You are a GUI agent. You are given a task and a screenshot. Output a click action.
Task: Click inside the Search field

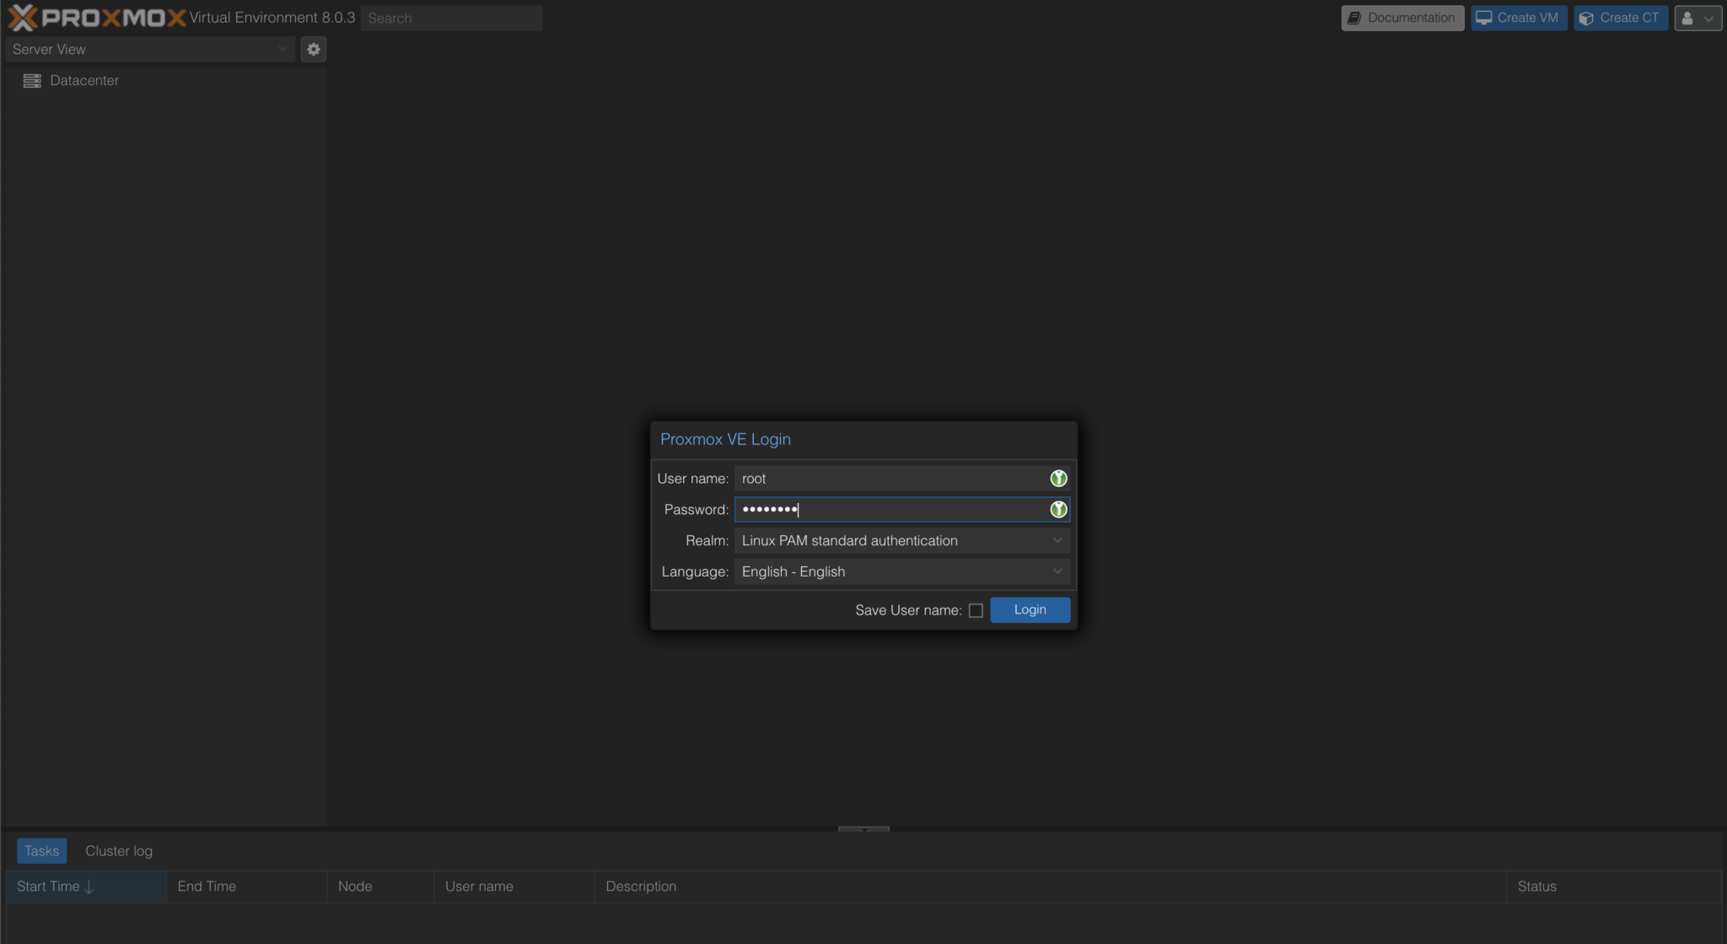click(x=451, y=18)
